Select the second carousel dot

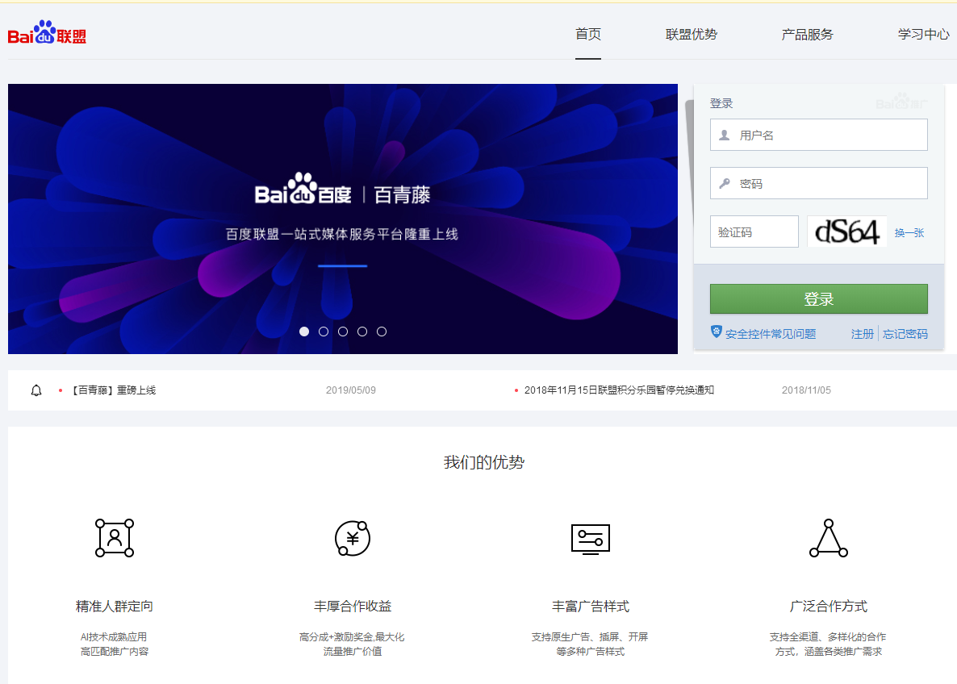[324, 332]
